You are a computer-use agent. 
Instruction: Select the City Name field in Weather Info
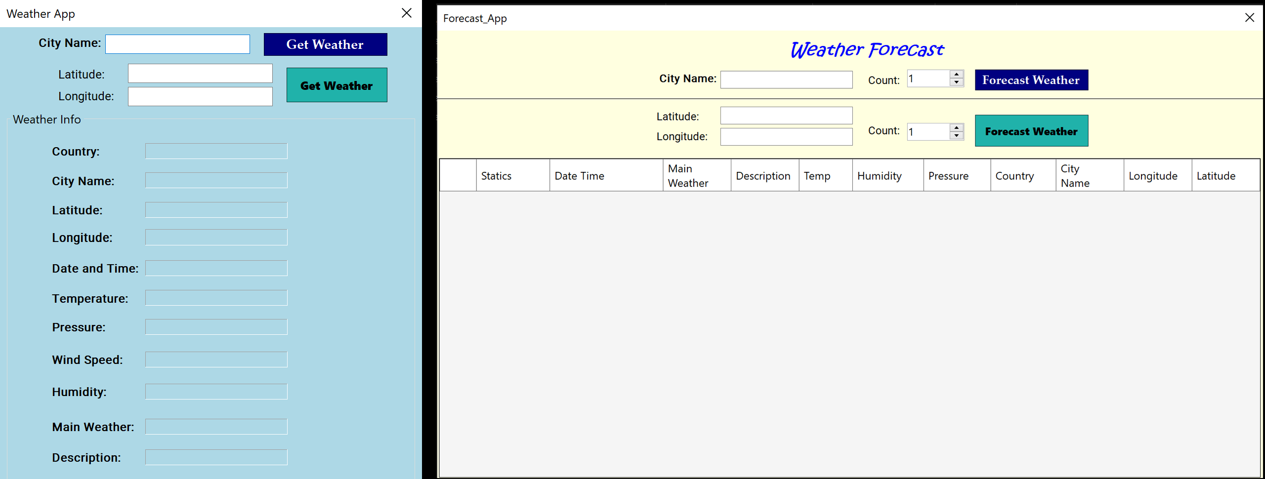(x=216, y=180)
